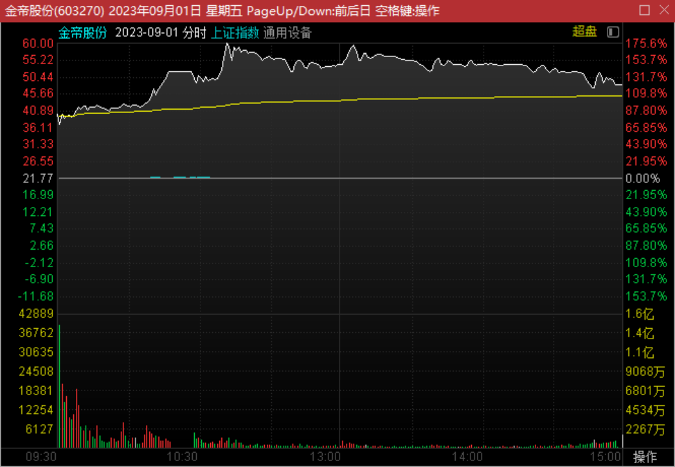Click the 60.00 top price label
The image size is (675, 467).
(x=38, y=43)
